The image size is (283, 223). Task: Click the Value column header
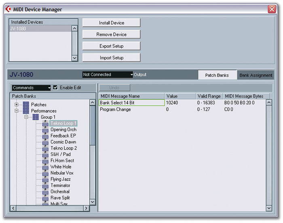point(180,96)
